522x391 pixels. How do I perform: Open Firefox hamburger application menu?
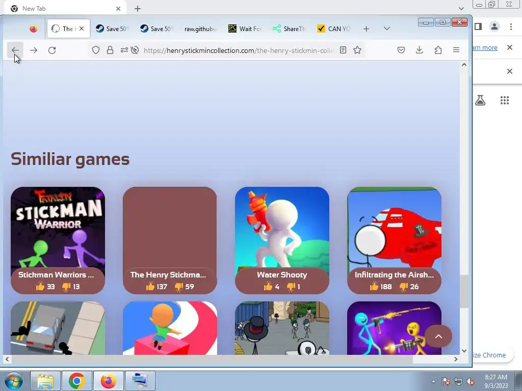456,50
